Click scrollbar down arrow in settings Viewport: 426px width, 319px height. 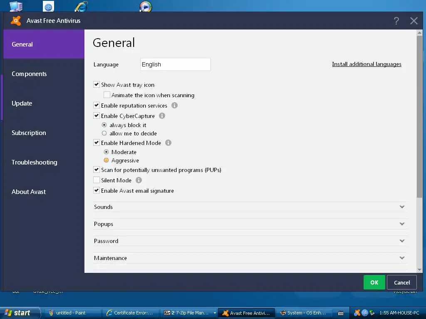pos(419,270)
